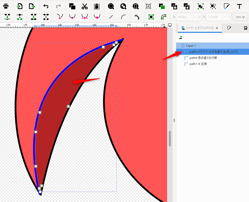Select Layer 1 in layers panel

coord(213,46)
